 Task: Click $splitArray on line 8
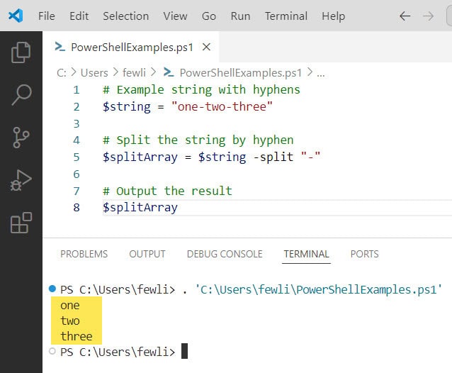pos(140,208)
